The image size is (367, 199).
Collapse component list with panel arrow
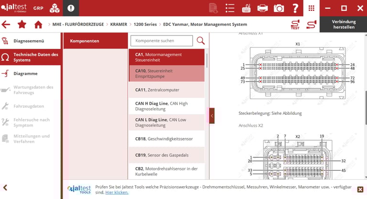point(212,116)
